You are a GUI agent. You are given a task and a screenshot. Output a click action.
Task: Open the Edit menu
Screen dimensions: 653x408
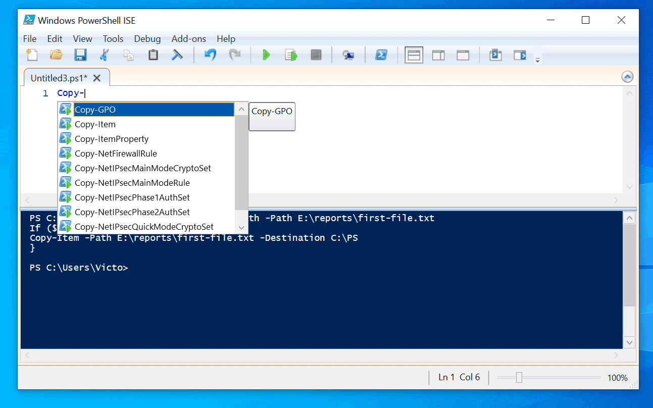tap(55, 39)
